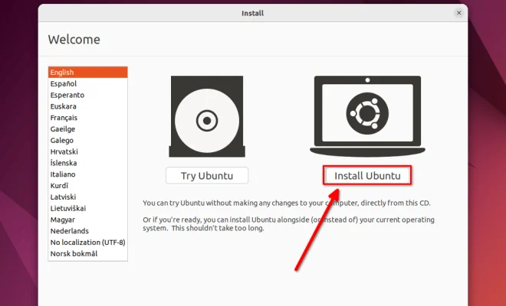
Task: Click the Install Ubuntu button
Action: [x=367, y=175]
